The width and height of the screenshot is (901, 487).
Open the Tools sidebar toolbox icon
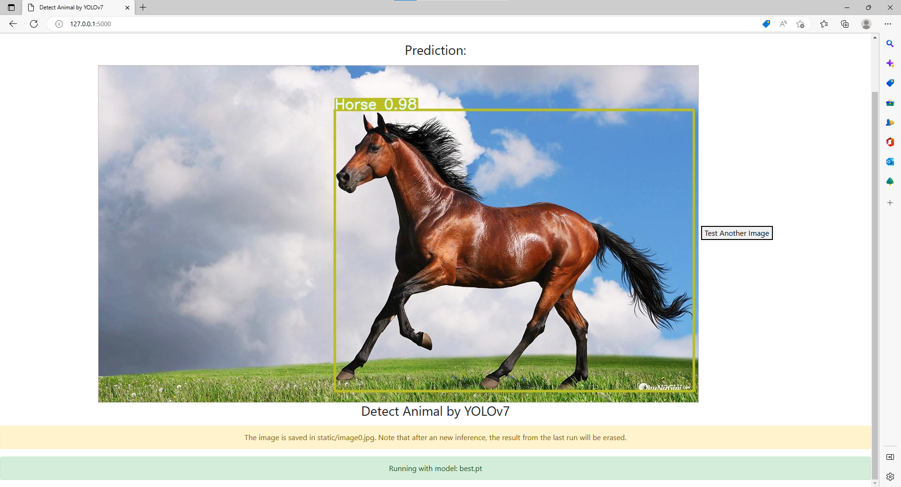(890, 103)
